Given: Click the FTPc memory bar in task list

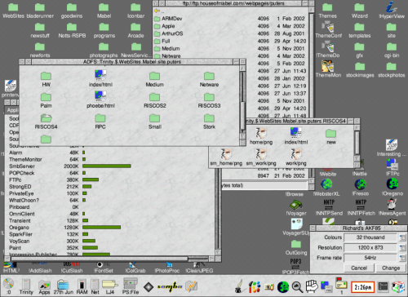Looking at the screenshot, I should point(91,180).
